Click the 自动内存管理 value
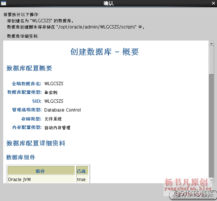The height and width of the screenshot is (201, 217). pyautogui.click(x=57, y=128)
